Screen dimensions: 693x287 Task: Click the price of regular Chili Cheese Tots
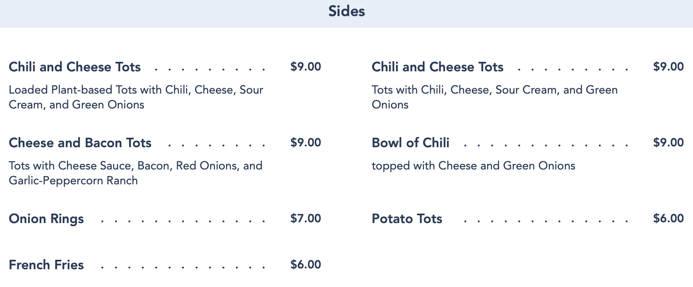click(x=668, y=67)
